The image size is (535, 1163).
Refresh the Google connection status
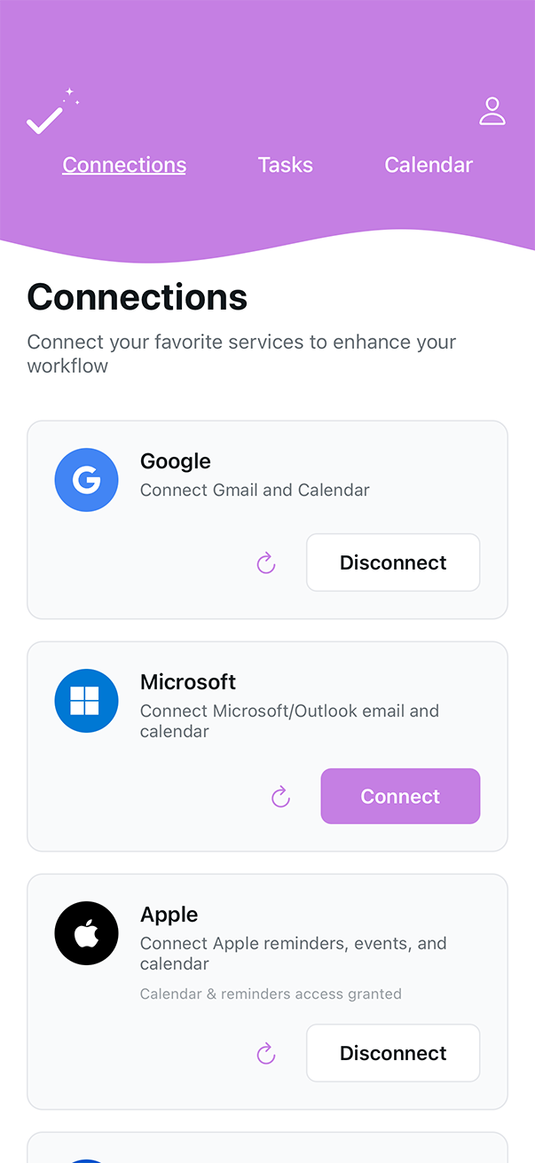(266, 562)
